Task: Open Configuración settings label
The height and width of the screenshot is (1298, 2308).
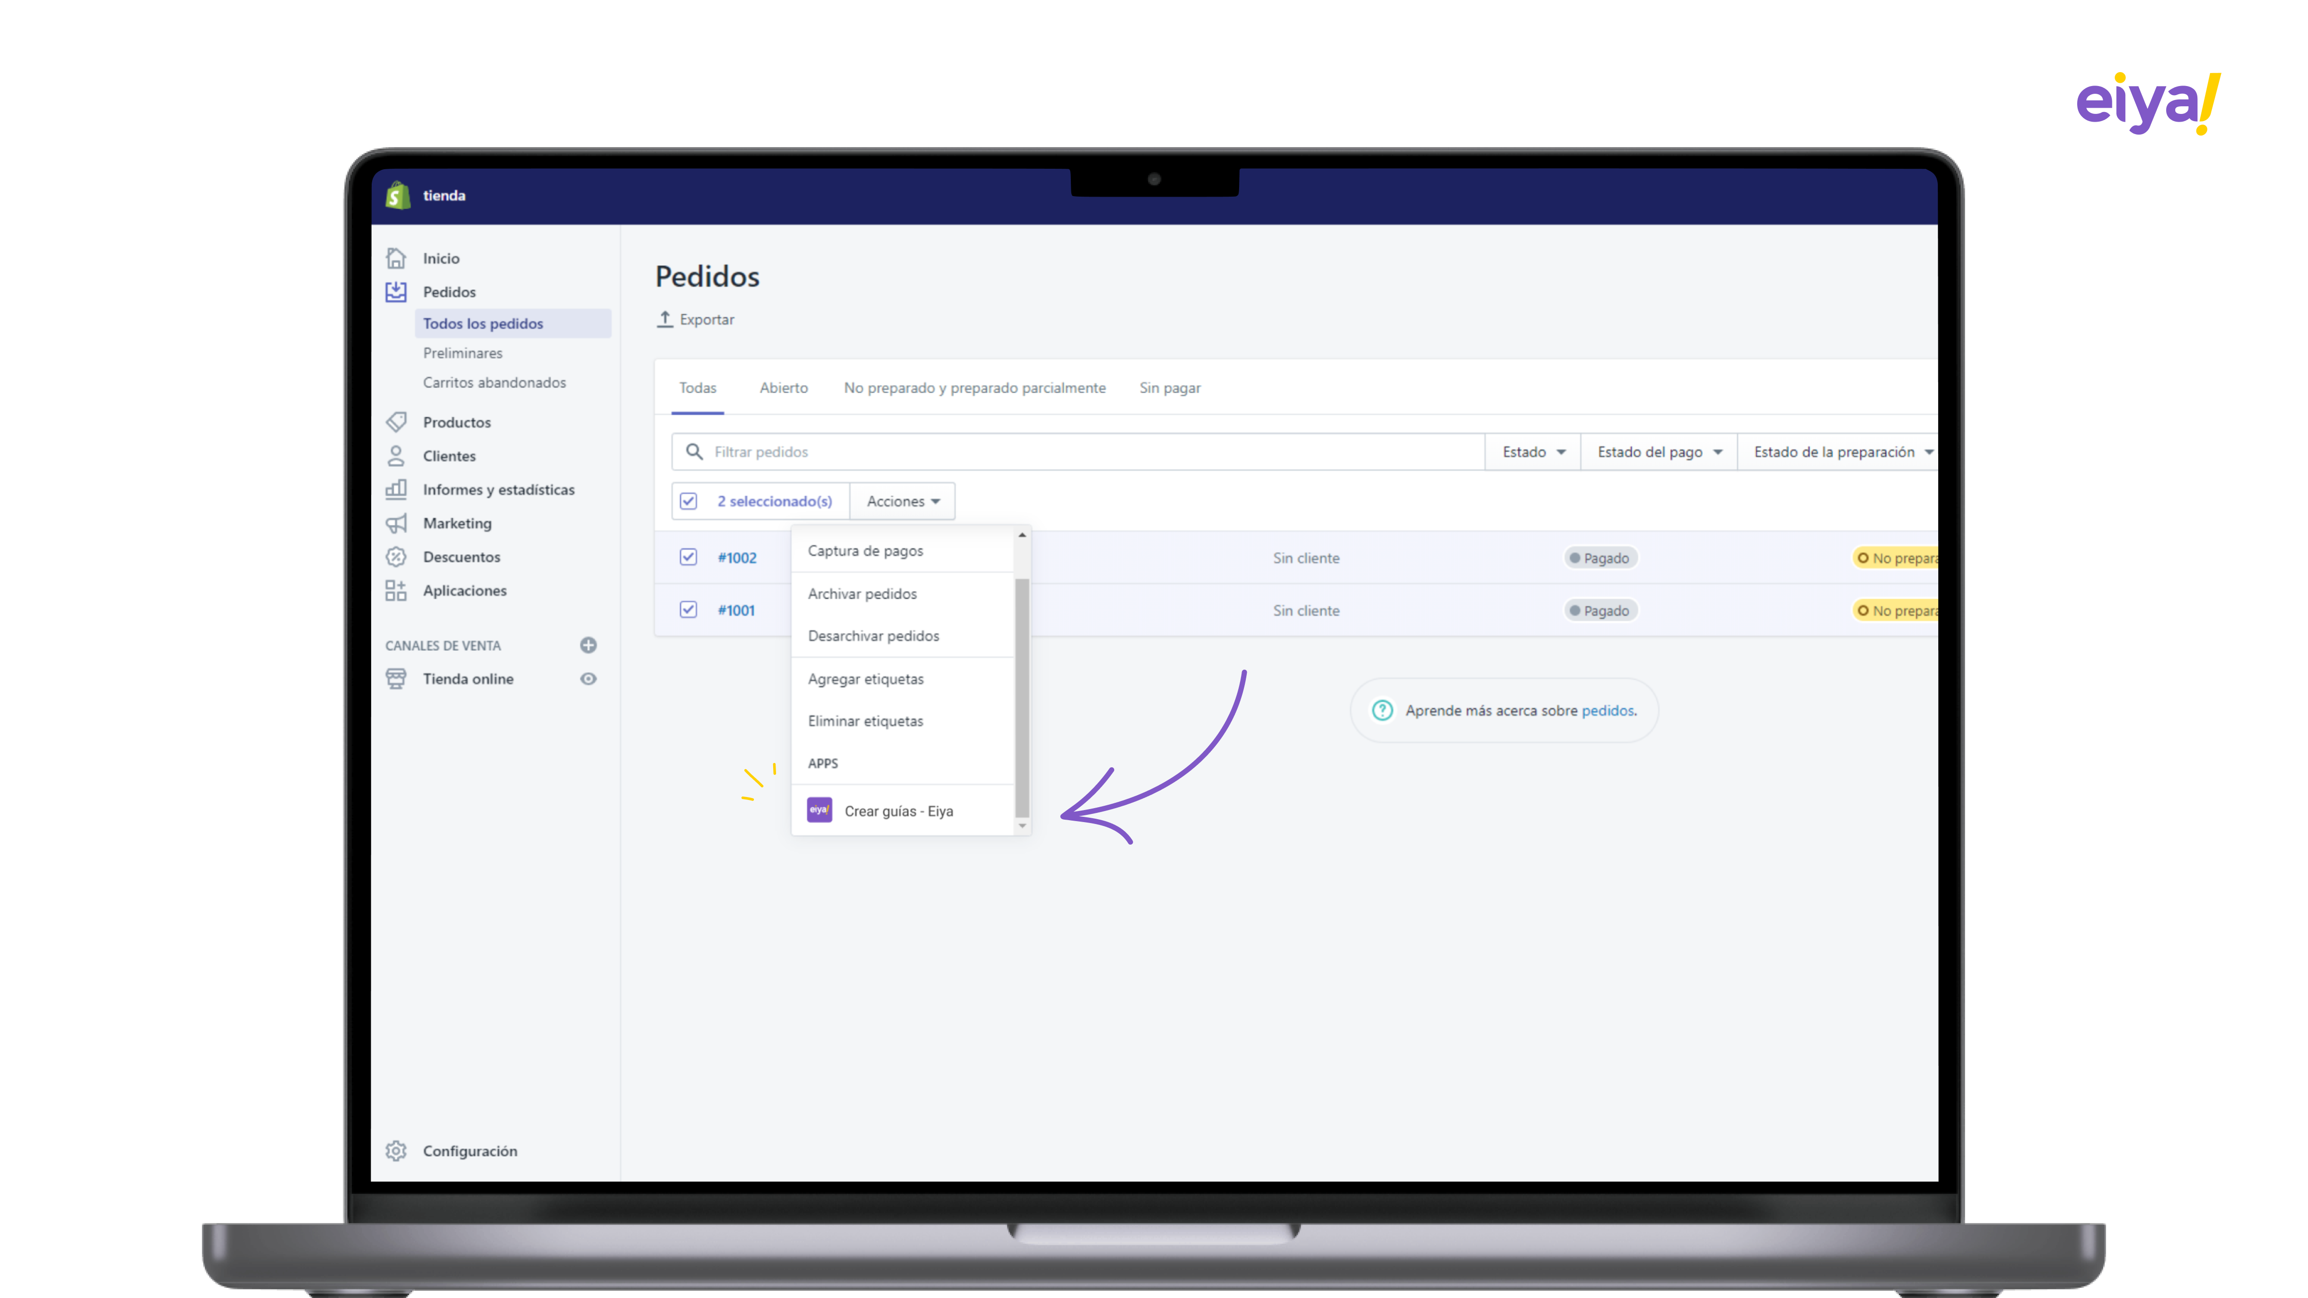Action: click(x=470, y=1151)
